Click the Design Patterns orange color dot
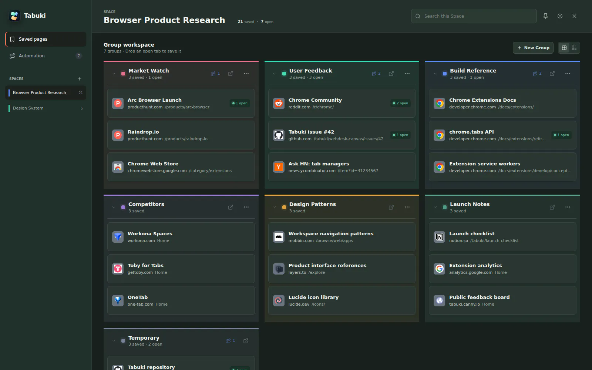The height and width of the screenshot is (370, 592). [x=284, y=207]
